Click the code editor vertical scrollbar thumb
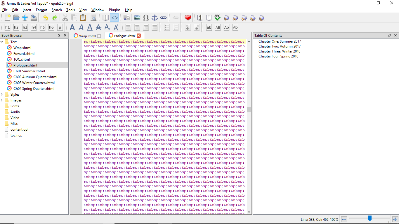 click(249, 109)
